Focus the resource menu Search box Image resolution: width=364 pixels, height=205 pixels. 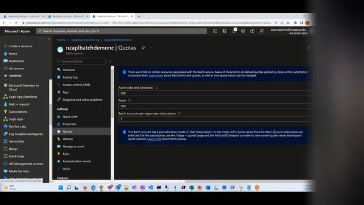tap(81, 61)
